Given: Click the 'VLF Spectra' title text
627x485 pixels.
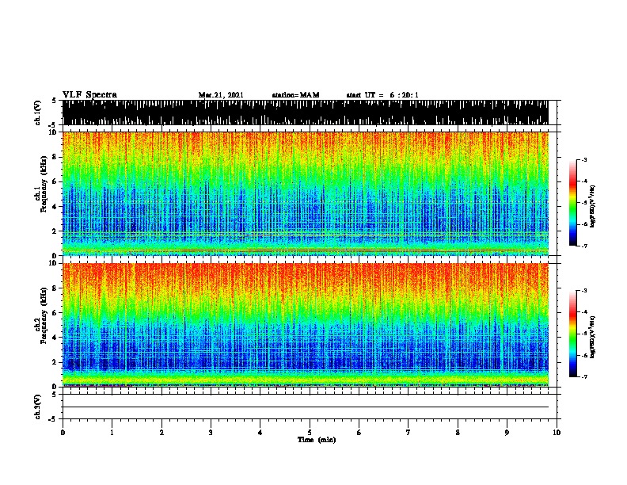Looking at the screenshot, I should coord(89,94).
